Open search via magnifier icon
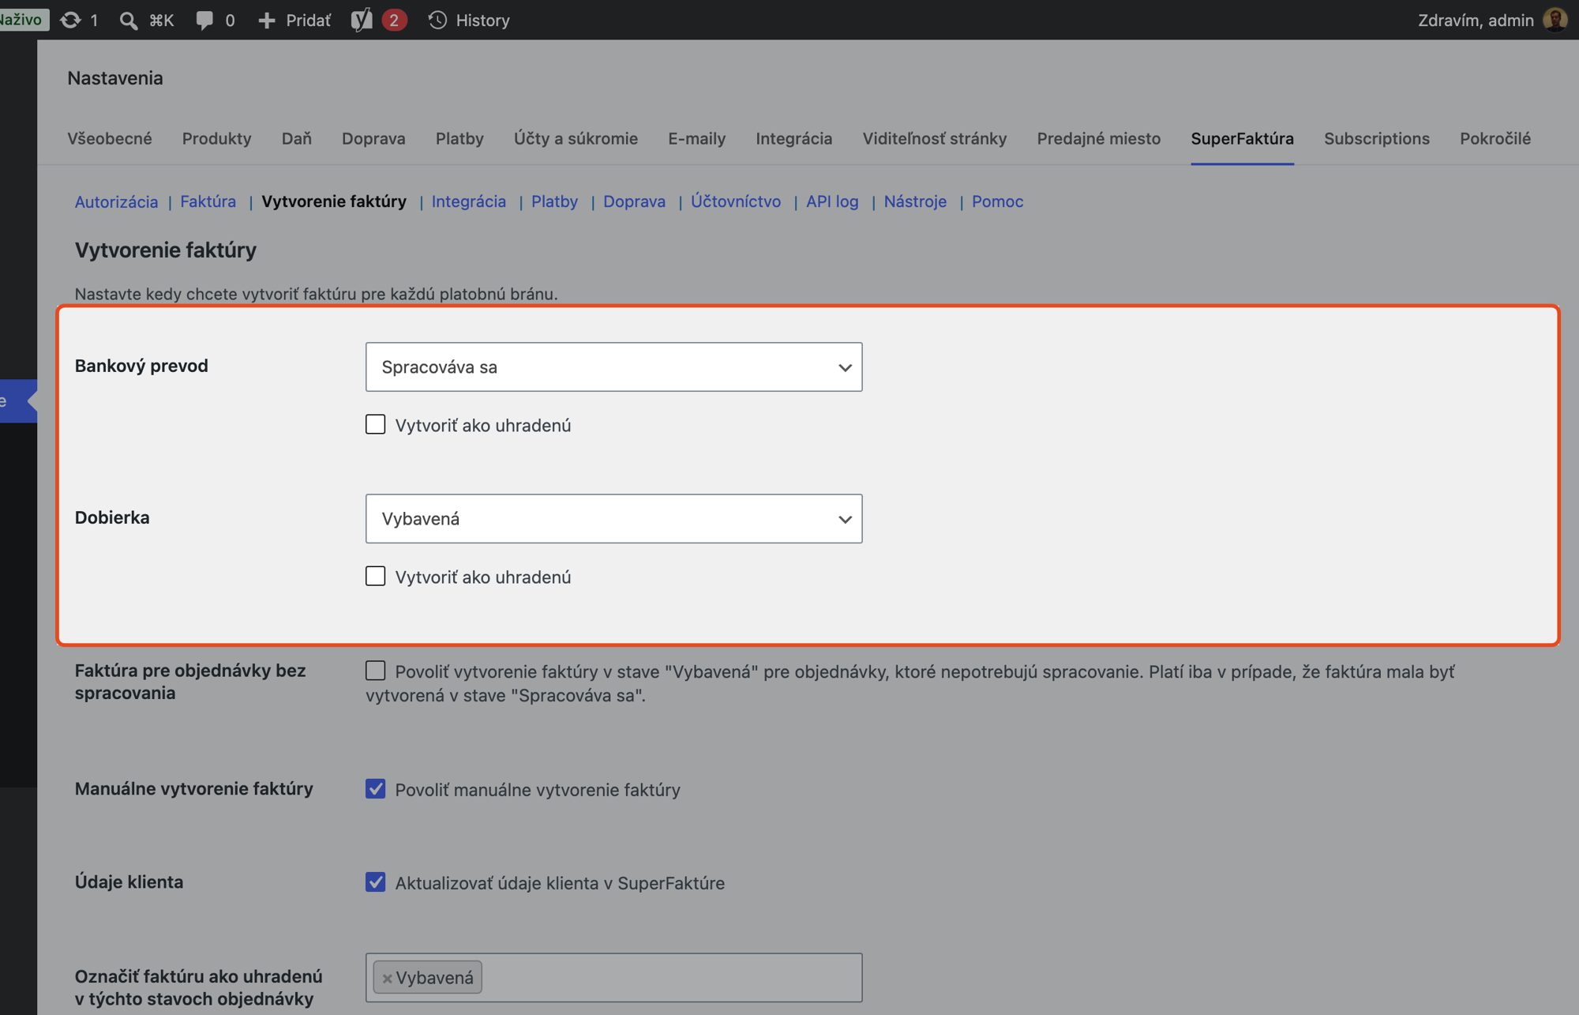Screen dimensions: 1579x1015 click(128, 20)
